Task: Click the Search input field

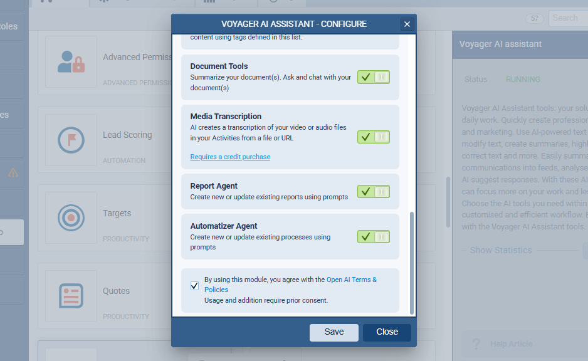Action: click(x=567, y=18)
